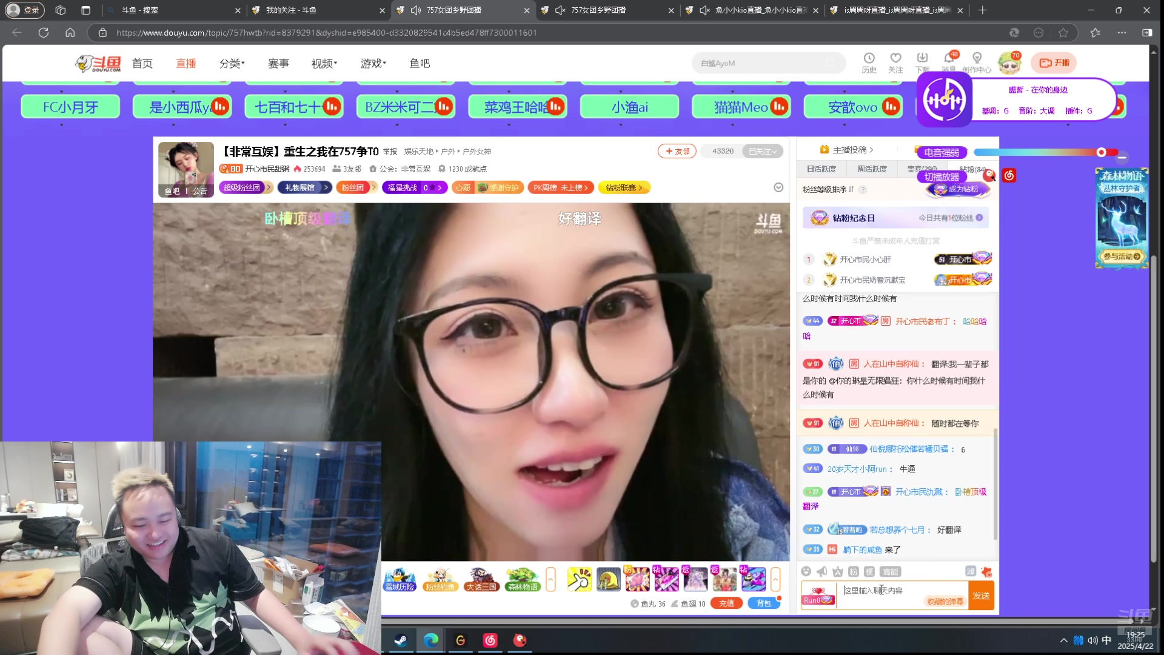This screenshot has height=655, width=1164.
Task: Toggle system volume speaker in tray
Action: (1092, 640)
